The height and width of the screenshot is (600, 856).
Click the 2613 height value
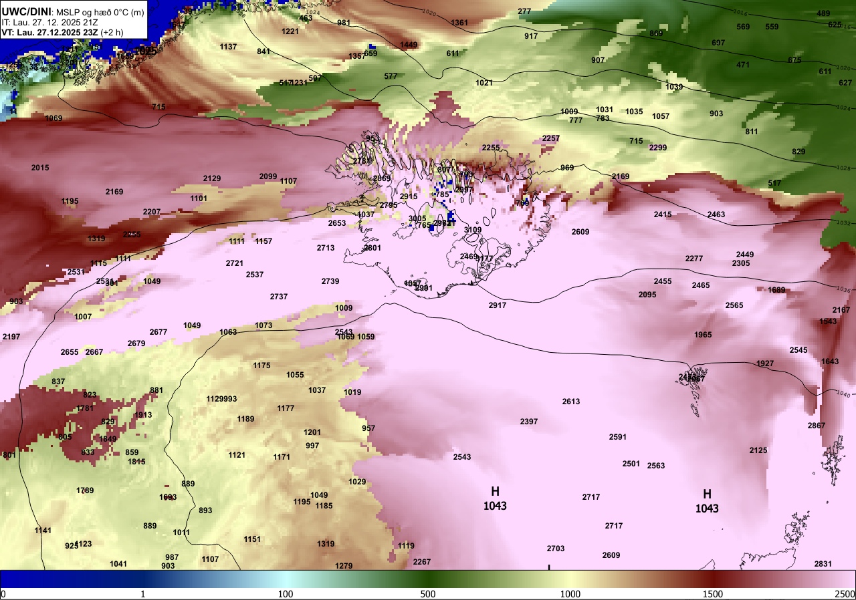coord(571,402)
